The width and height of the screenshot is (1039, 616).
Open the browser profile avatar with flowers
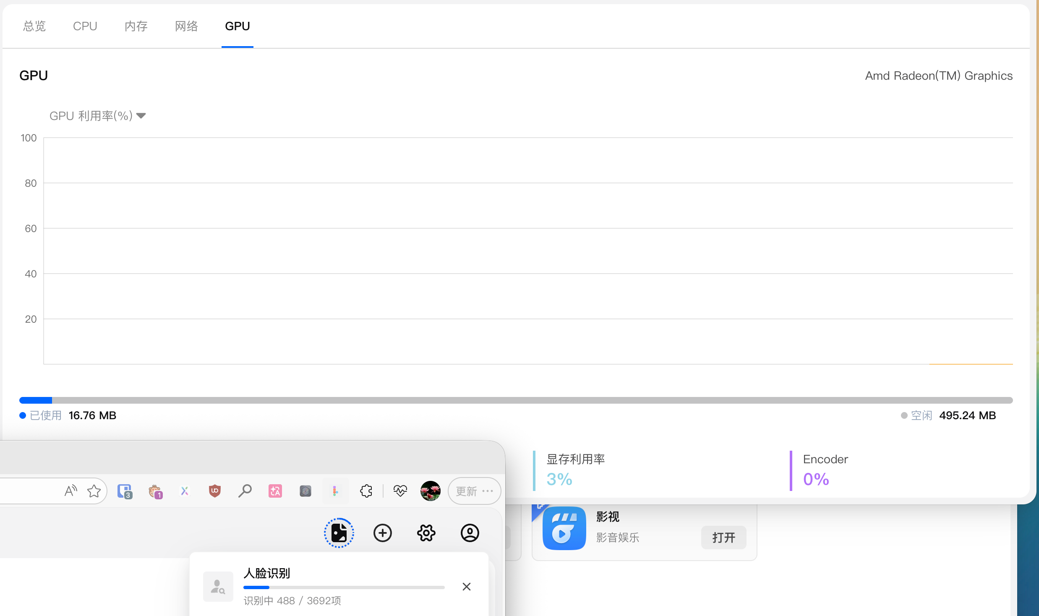(430, 491)
